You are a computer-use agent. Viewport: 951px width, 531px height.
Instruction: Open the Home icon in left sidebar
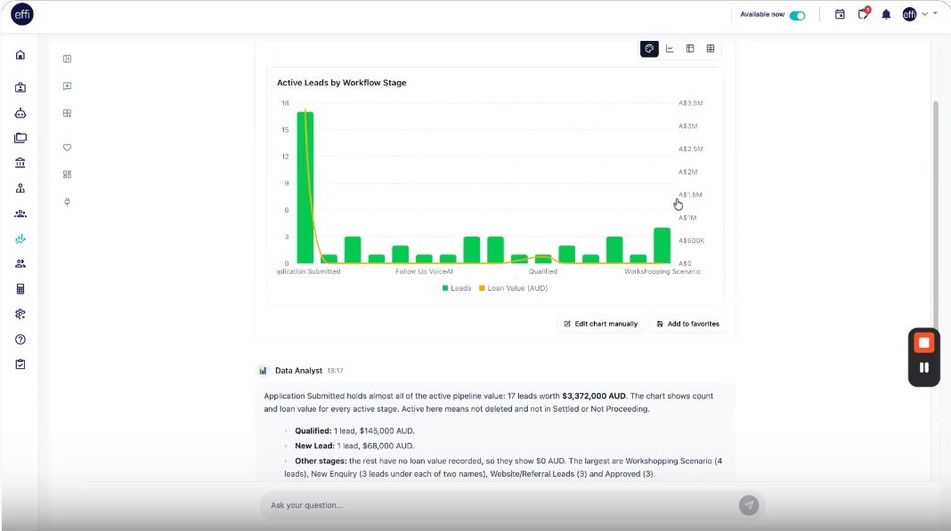pos(20,55)
